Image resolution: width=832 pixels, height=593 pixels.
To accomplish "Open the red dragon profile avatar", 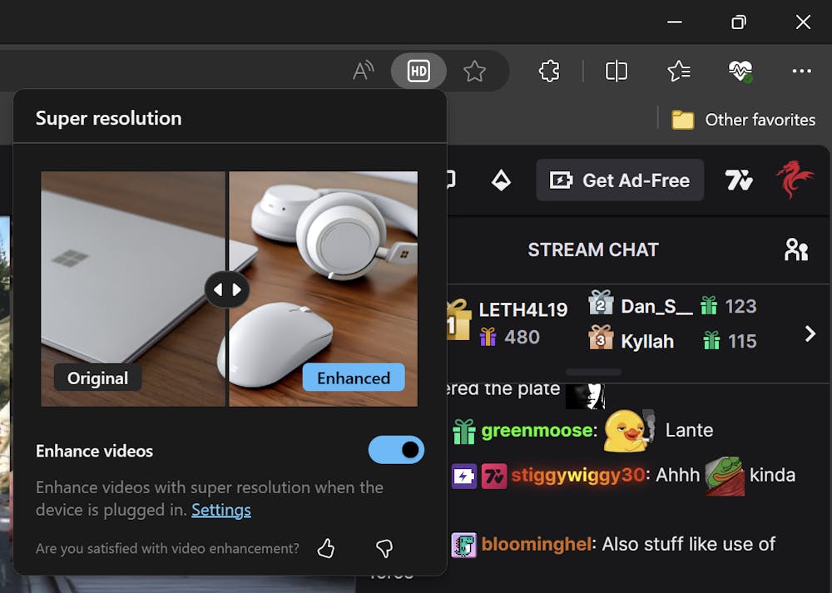I will pos(794,180).
